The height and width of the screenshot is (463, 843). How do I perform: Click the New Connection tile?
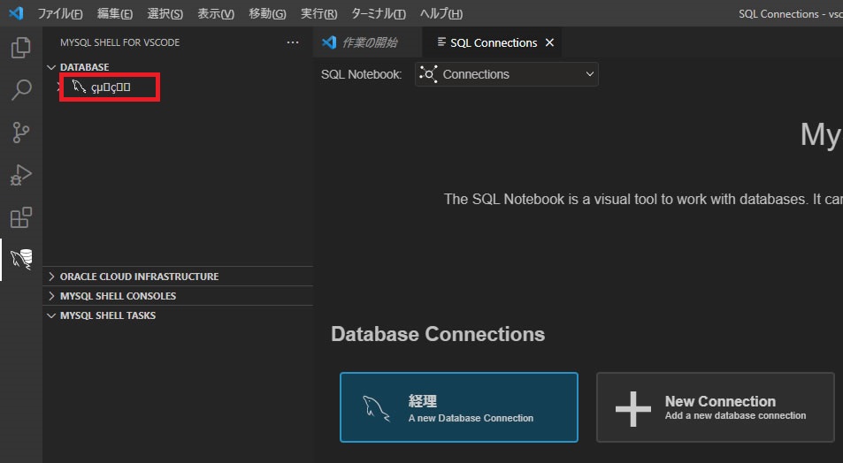(x=715, y=407)
